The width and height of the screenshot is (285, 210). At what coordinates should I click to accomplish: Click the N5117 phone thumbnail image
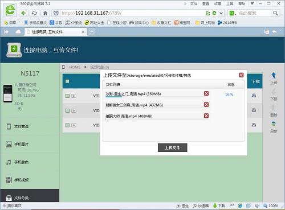8,93
